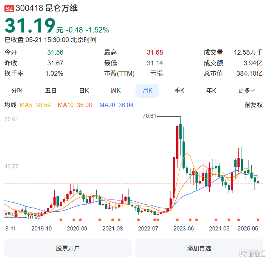Switch to the 五日 five-day tab
The image size is (268, 260).
(51, 90)
